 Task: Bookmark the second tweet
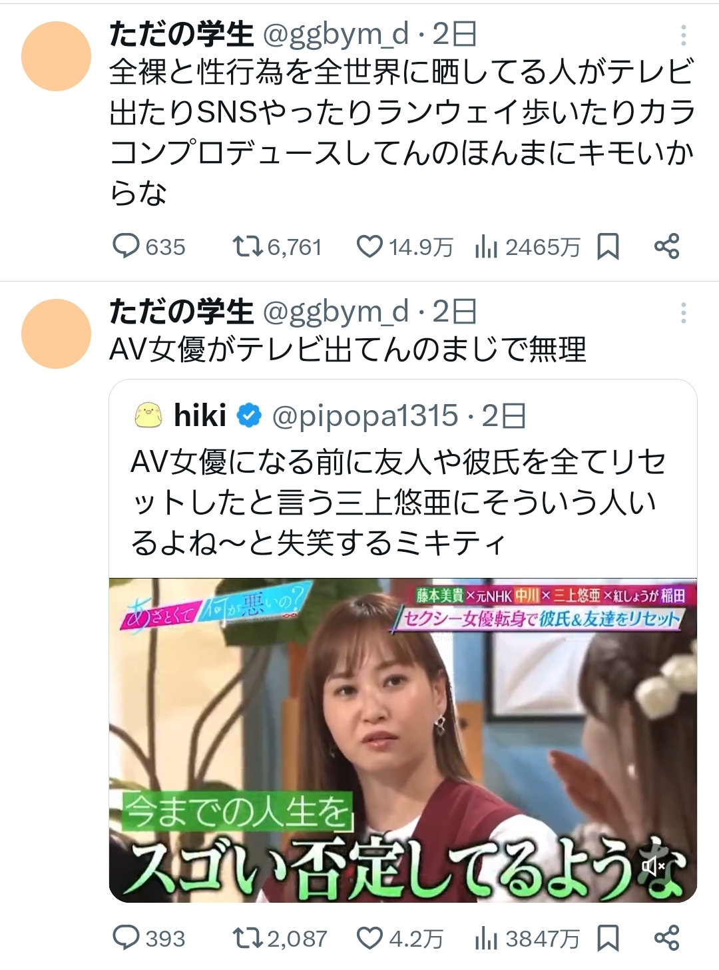(x=608, y=938)
